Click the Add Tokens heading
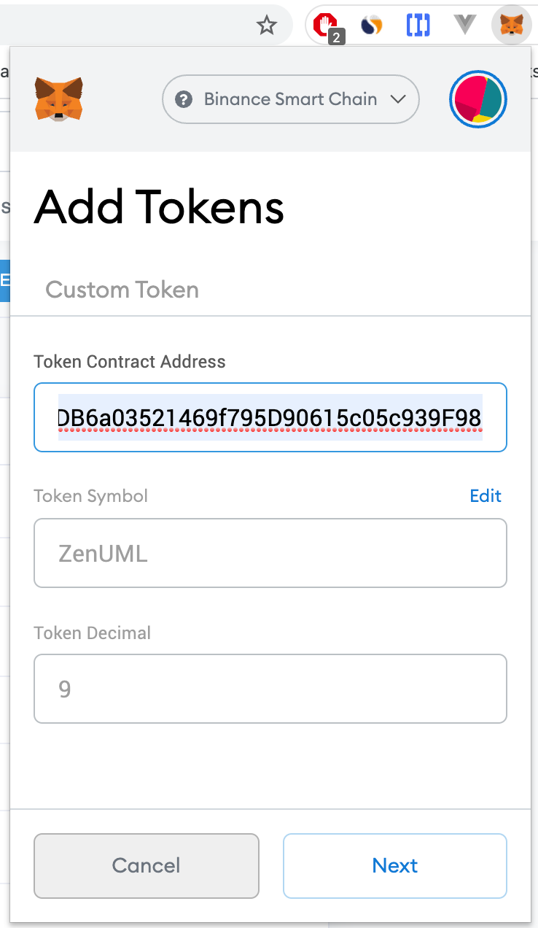Screen dimensions: 538x928 click(159, 206)
